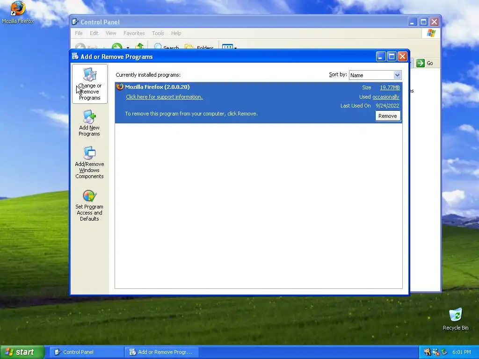Maximize the Control Panel window

(423, 22)
